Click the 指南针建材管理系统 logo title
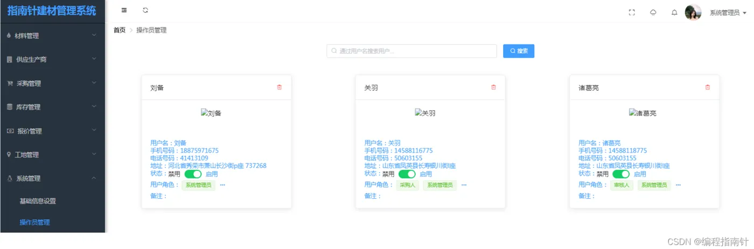The height and width of the screenshot is (249, 754). tap(52, 11)
